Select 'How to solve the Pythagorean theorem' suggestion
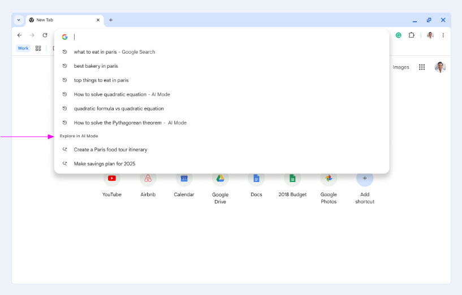The height and width of the screenshot is (295, 462). click(222, 123)
